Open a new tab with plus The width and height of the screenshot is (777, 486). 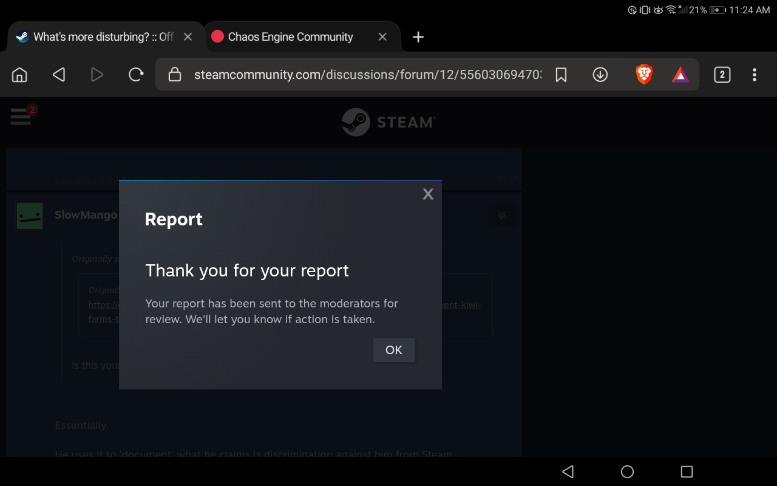pos(418,37)
